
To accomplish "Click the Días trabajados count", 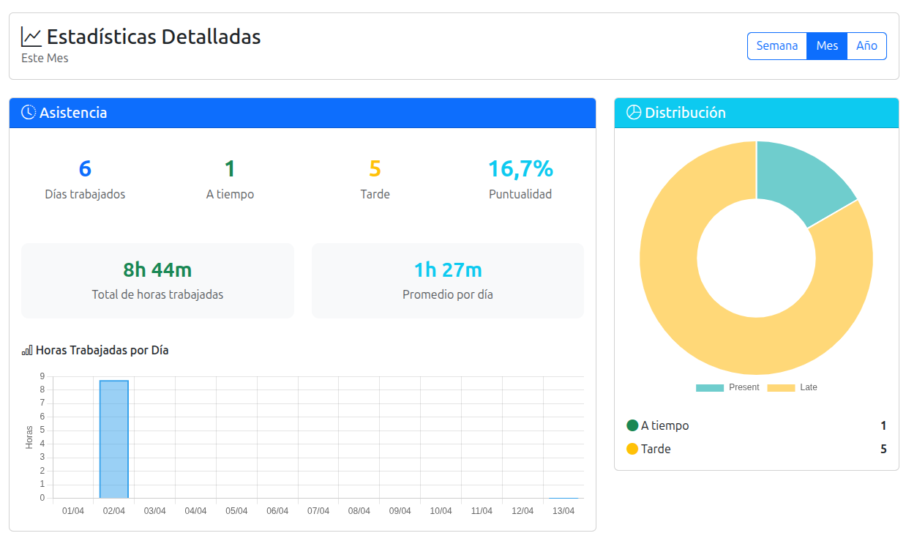I will click(x=85, y=169).
